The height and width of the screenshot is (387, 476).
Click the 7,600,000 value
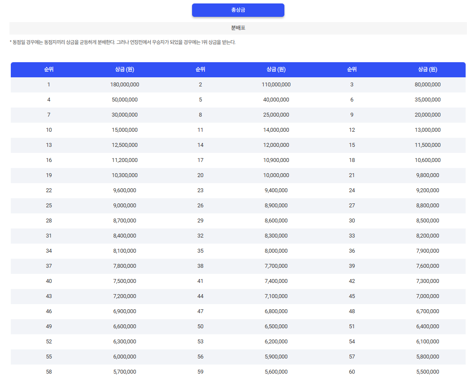point(427,266)
